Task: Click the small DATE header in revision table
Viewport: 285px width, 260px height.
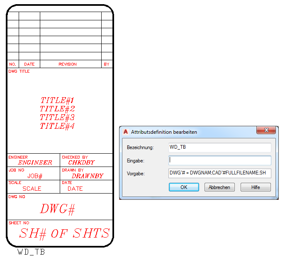Action: pyautogui.click(x=29, y=64)
